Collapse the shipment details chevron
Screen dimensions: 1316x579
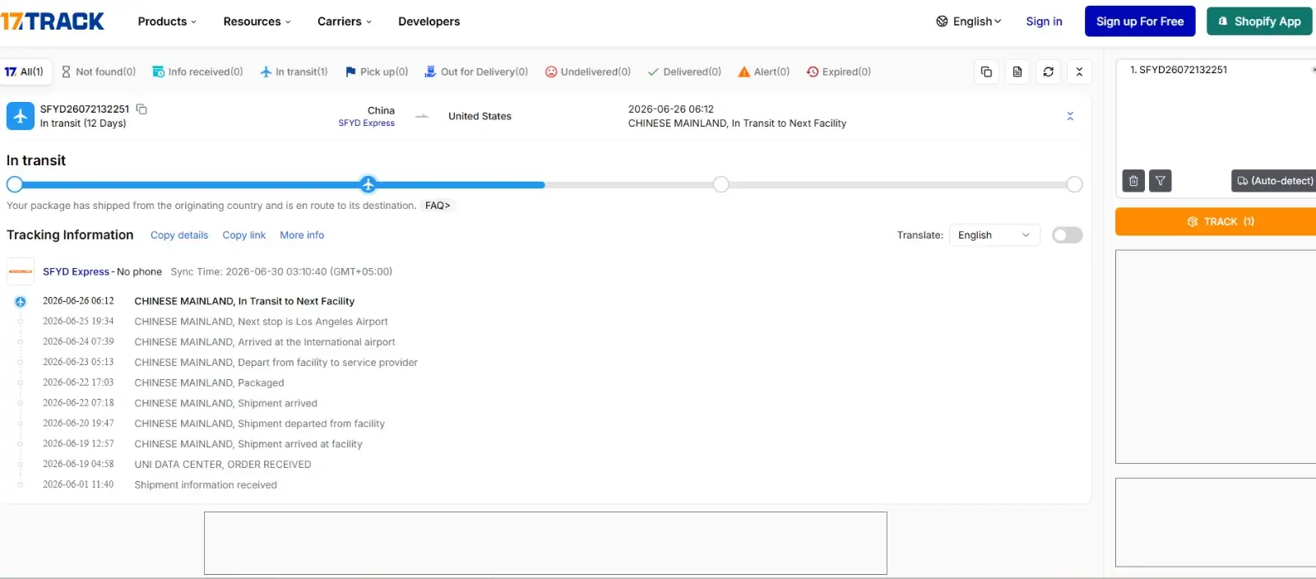1070,116
